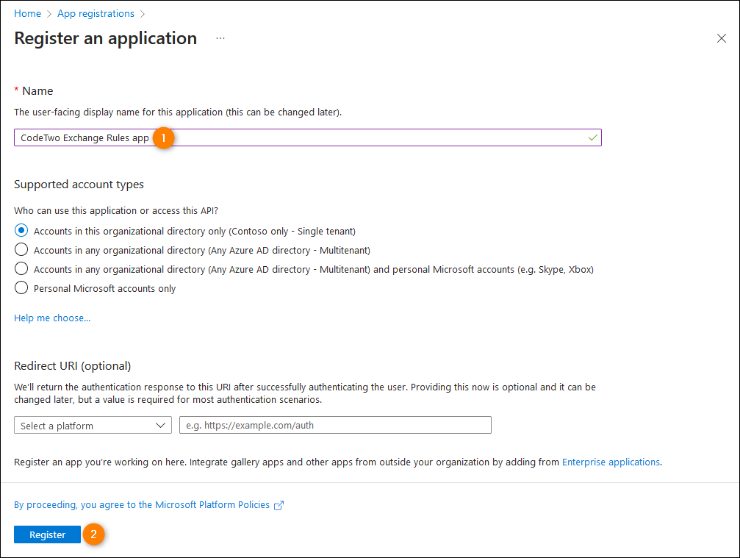Select Multitenant and personal Microsoft accounts option
This screenshot has width=740, height=558.
click(x=21, y=268)
